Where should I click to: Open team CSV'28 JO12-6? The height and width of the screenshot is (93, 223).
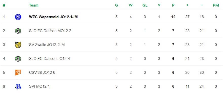pos(42,73)
